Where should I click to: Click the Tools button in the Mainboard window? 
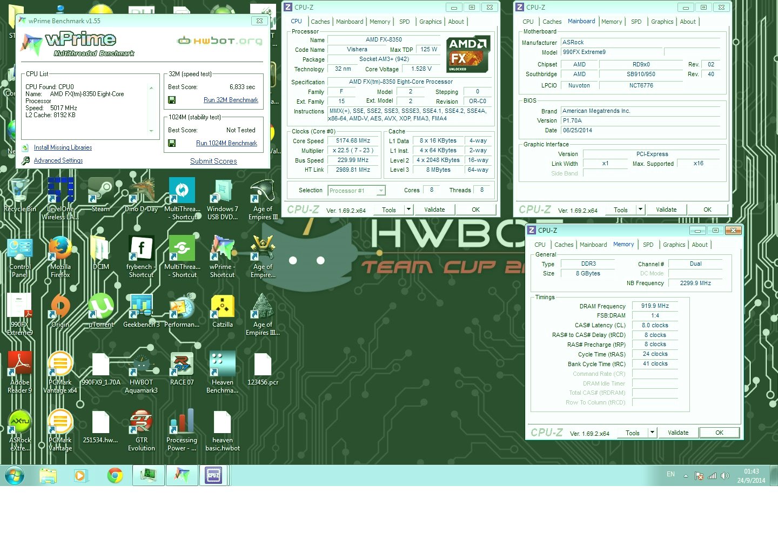point(621,210)
